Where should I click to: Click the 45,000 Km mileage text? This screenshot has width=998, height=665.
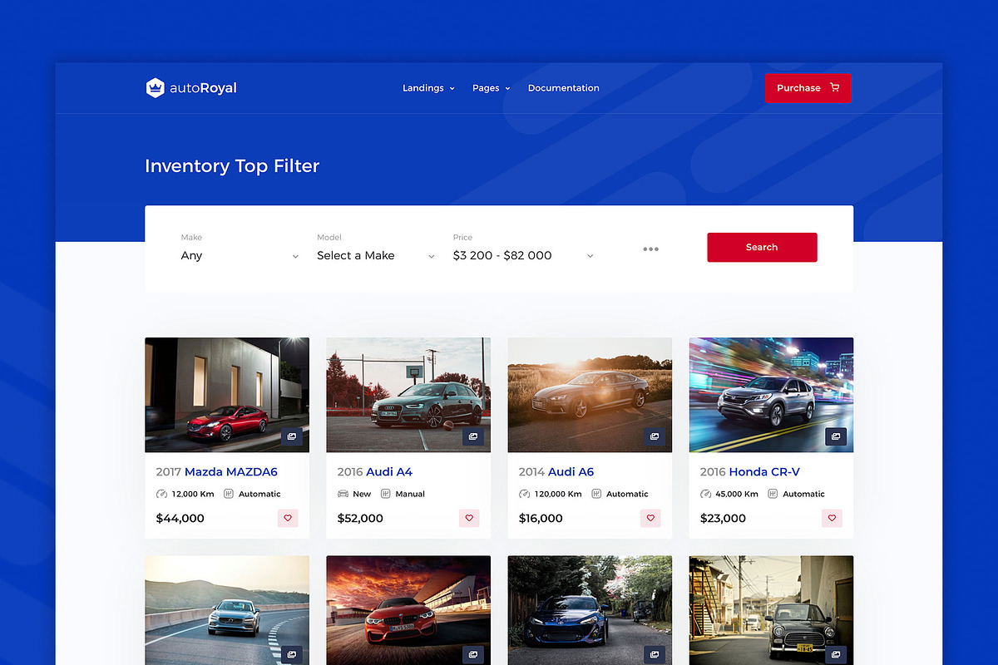pyautogui.click(x=737, y=494)
